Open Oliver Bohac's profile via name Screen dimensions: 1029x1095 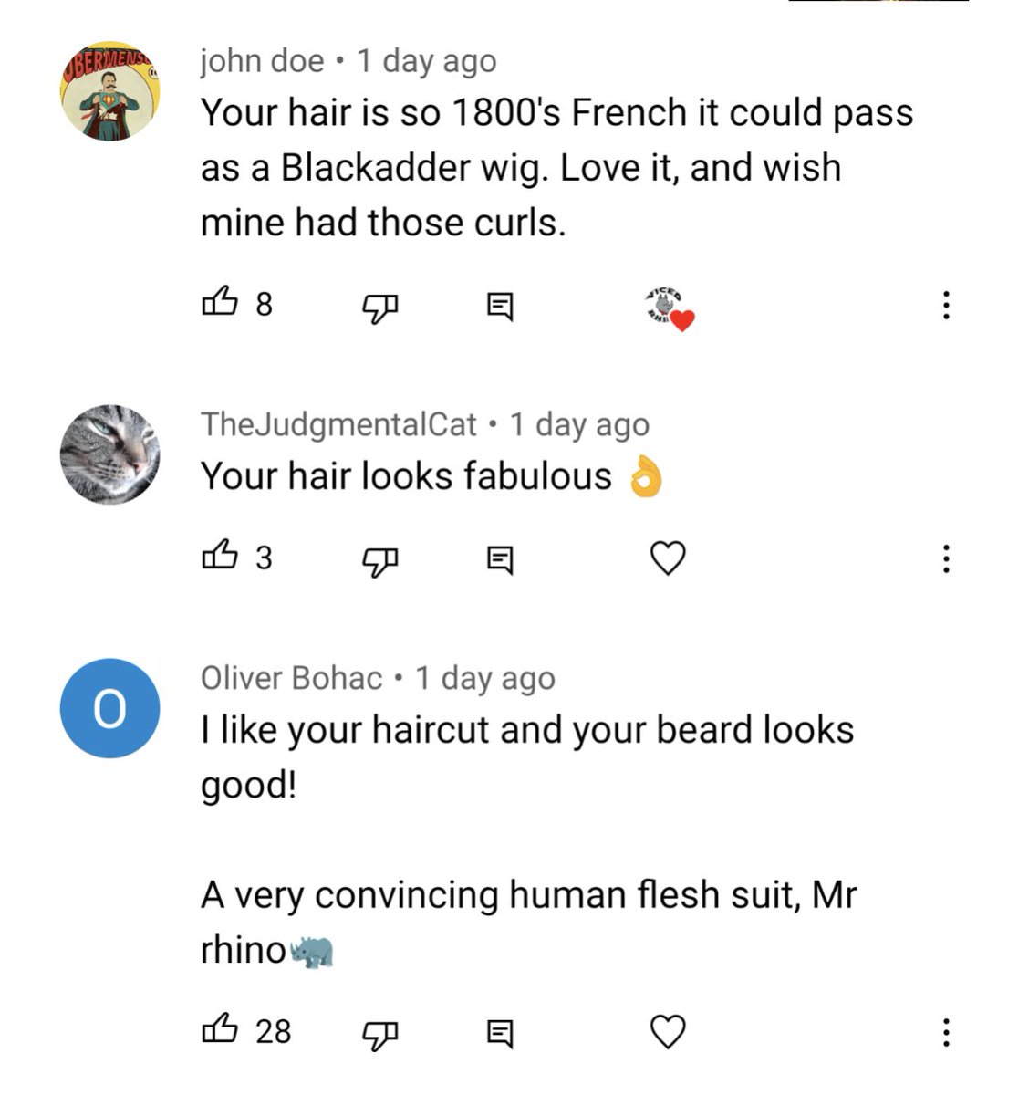point(292,678)
